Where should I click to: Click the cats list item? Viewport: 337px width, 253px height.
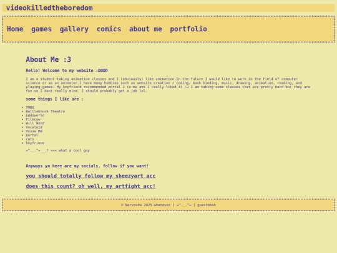pyautogui.click(x=30, y=139)
